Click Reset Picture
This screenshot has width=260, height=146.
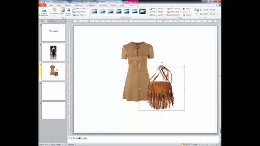pyautogui.click(x=79, y=15)
